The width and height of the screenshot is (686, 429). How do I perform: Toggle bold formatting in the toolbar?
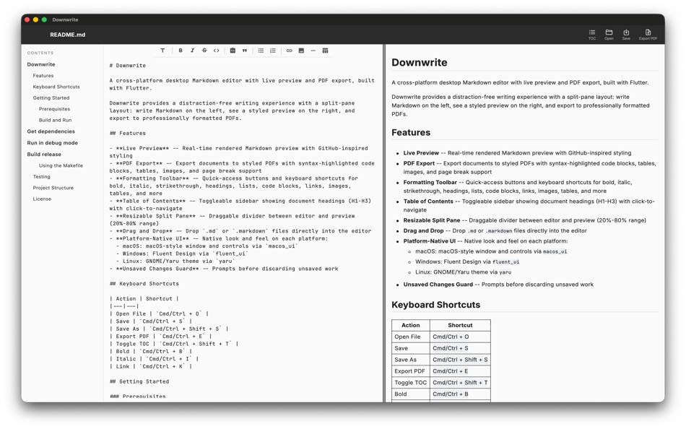pos(181,51)
